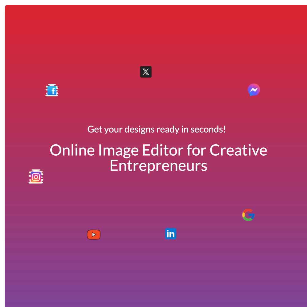Click the X (Twitter) icon
The width and height of the screenshot is (307, 307).
point(146,72)
